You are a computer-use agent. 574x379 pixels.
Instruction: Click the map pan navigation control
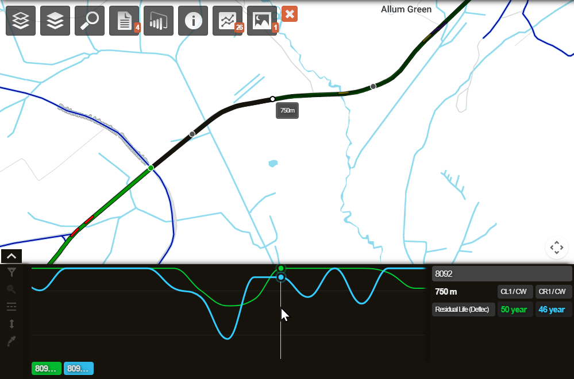[x=556, y=248]
